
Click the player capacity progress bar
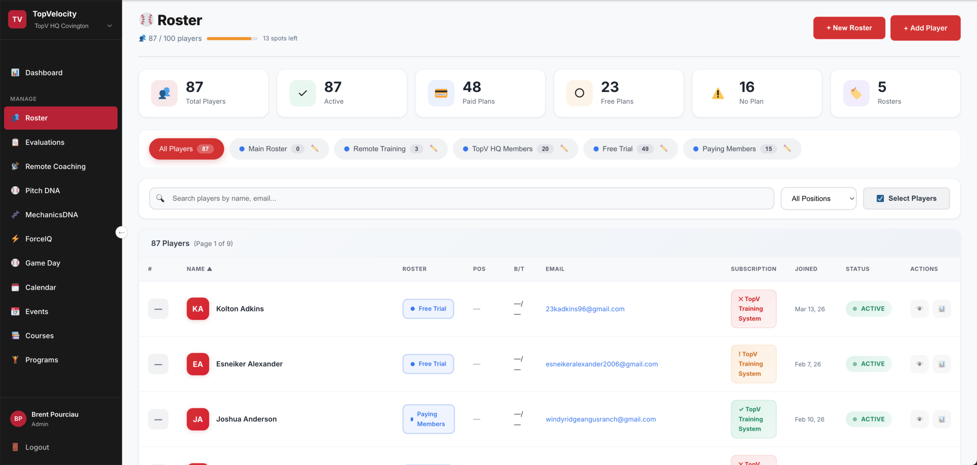pyautogui.click(x=232, y=38)
